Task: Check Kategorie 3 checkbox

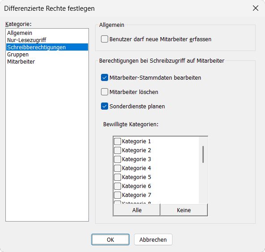Action: click(118, 159)
